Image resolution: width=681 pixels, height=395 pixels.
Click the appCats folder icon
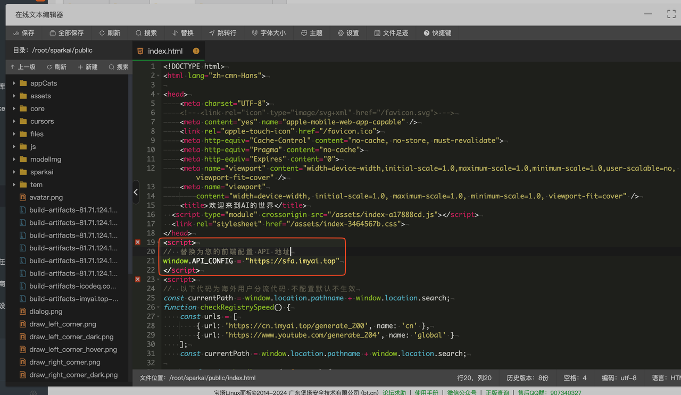tap(23, 83)
